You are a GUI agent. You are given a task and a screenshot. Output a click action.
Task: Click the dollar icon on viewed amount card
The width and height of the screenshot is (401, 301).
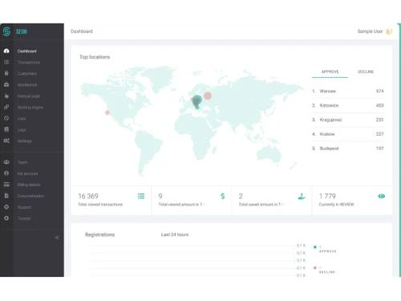click(x=223, y=196)
